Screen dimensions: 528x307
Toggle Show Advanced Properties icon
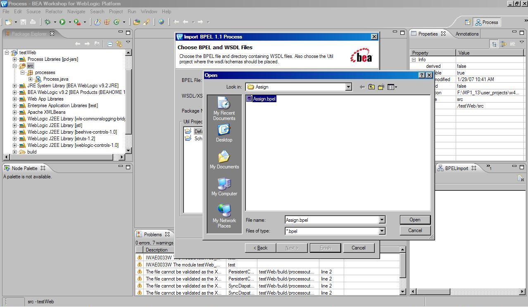(503, 44)
